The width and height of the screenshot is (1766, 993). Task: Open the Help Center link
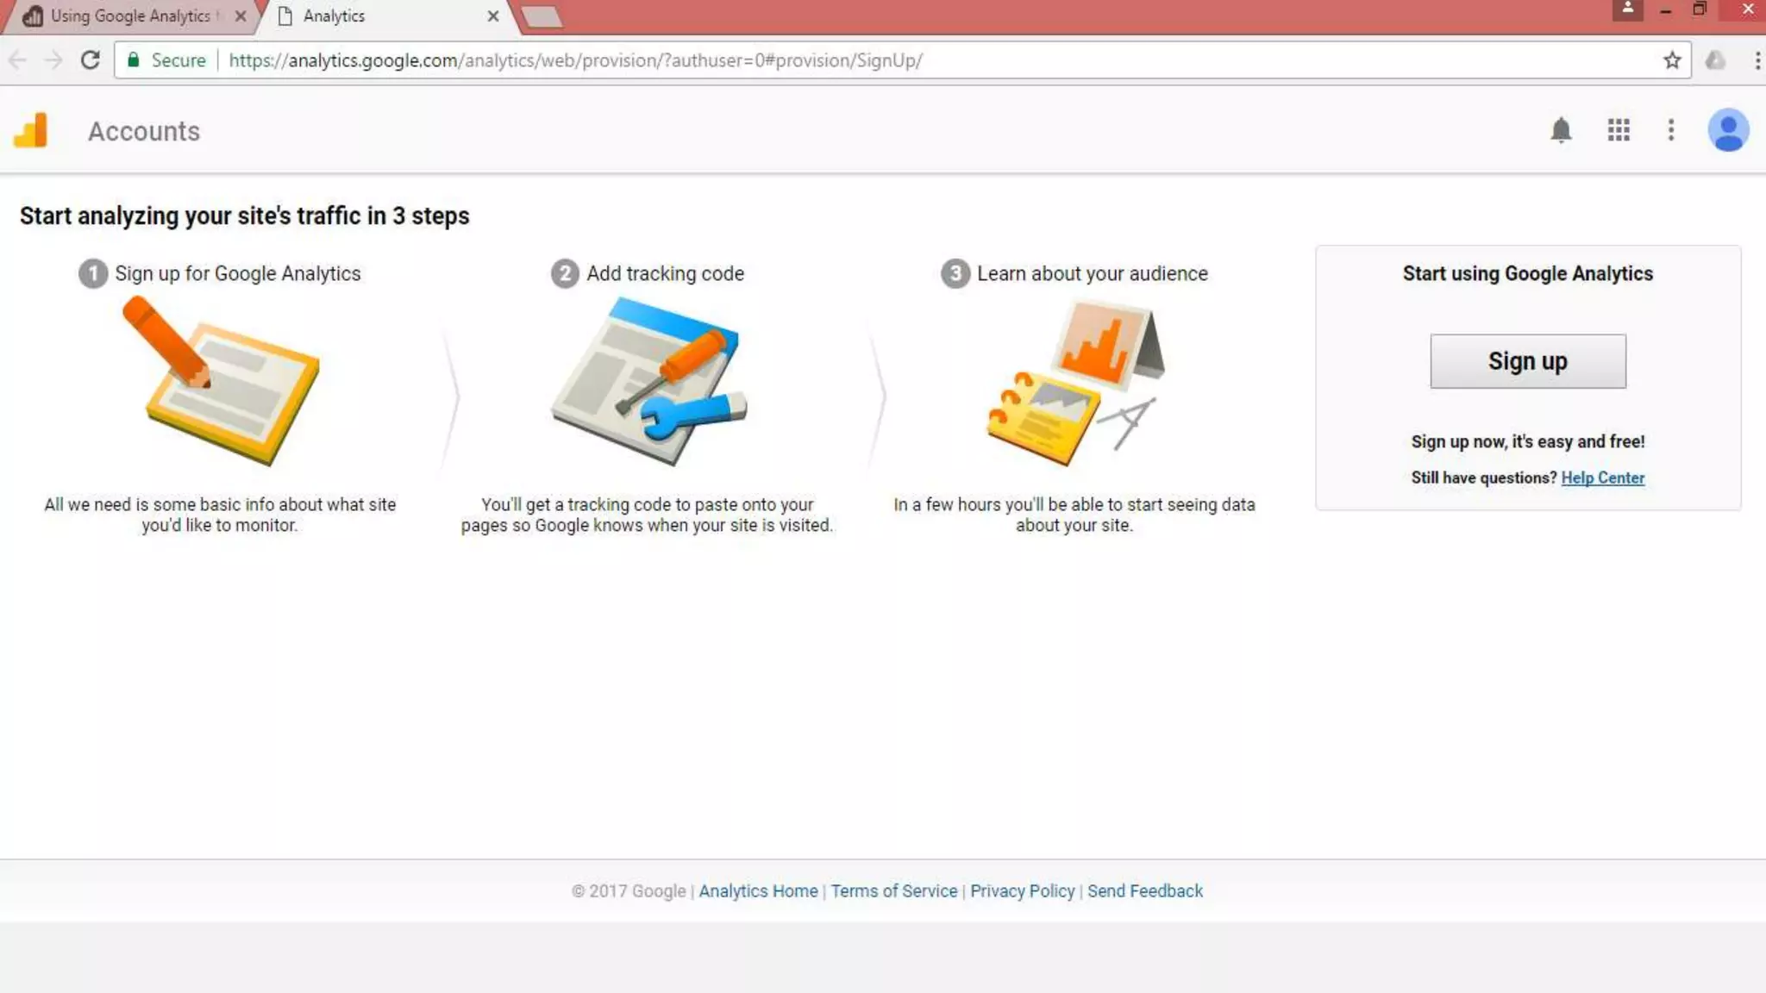1602,478
